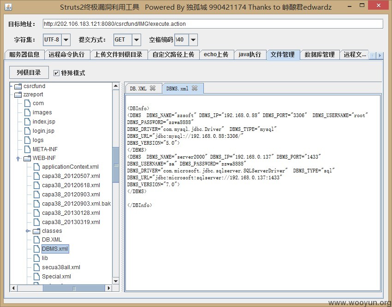The image size is (392, 307).
Task: Select capa38_20130319.xml in the tree
Action: click(71, 222)
